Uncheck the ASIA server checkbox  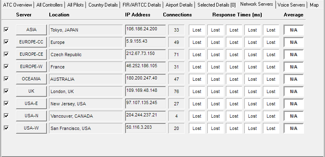pos(6,30)
